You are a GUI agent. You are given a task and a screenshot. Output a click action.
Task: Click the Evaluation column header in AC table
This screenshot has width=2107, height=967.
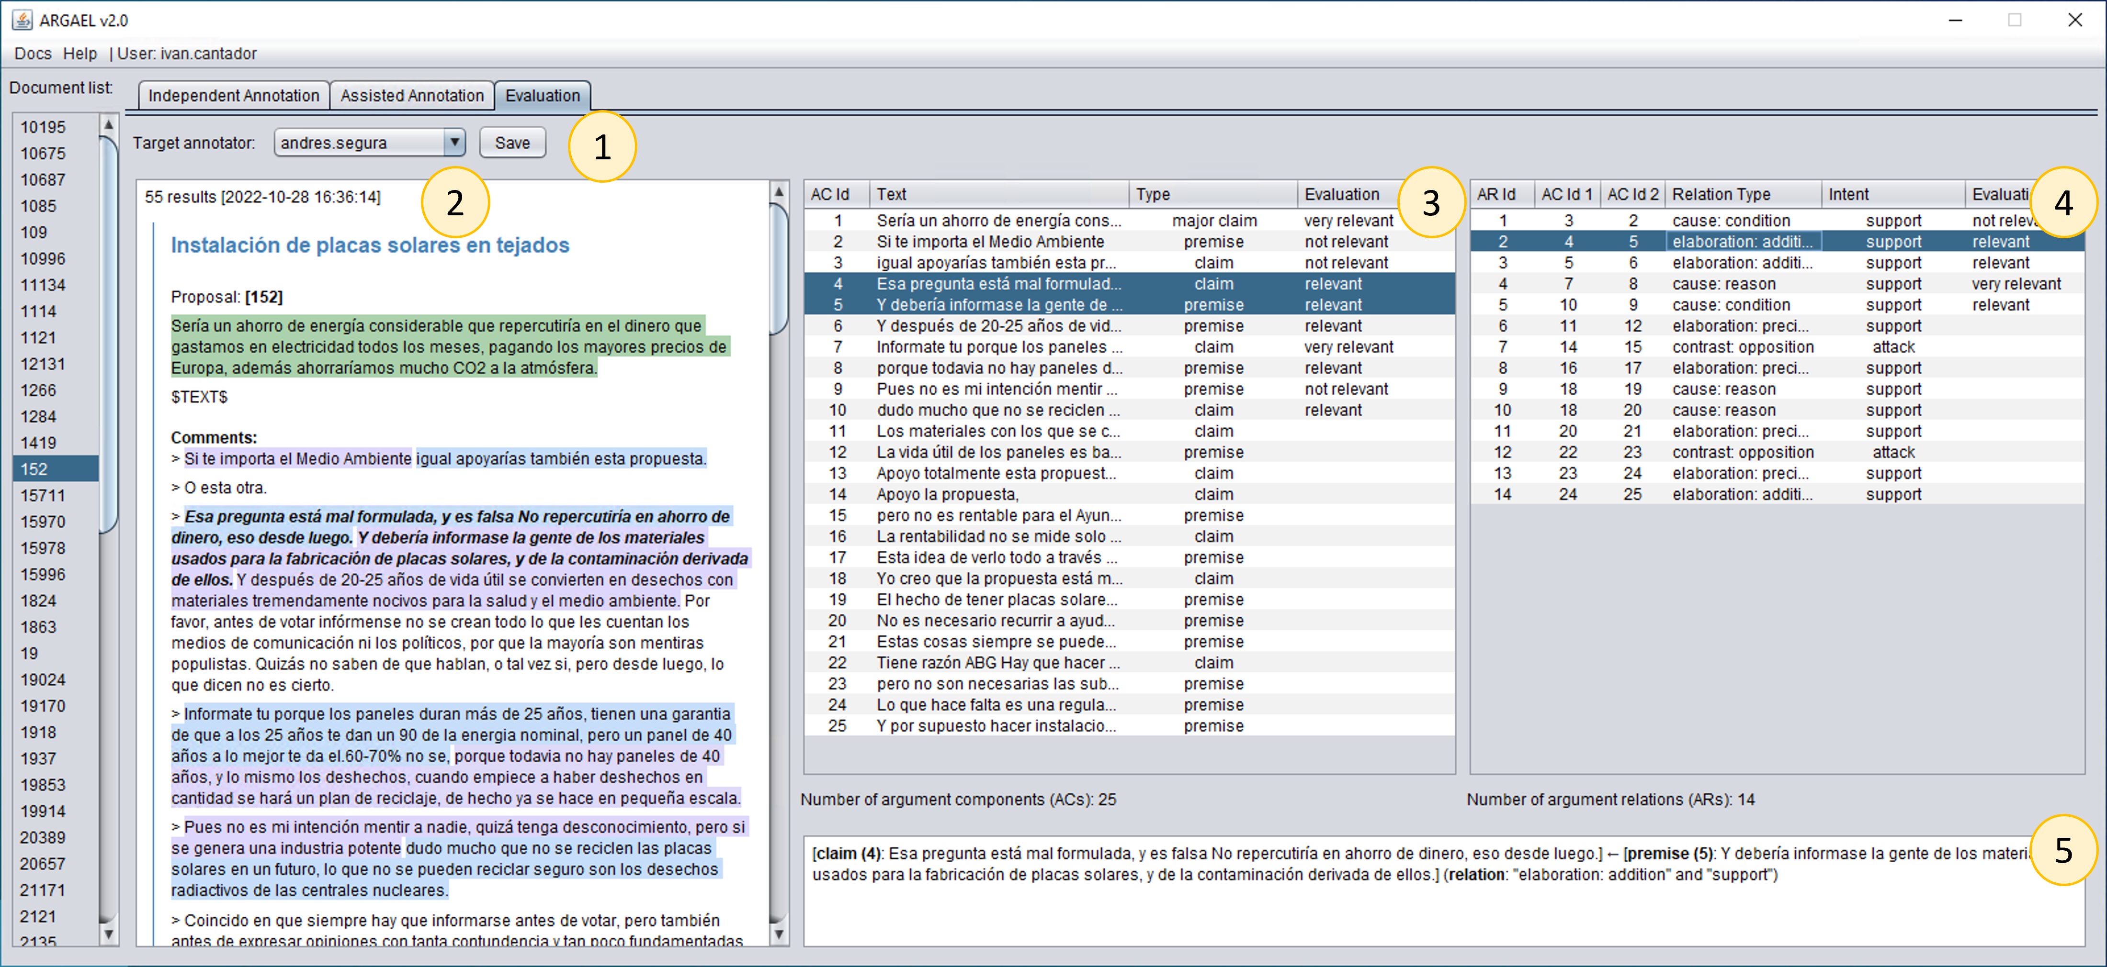point(1341,195)
